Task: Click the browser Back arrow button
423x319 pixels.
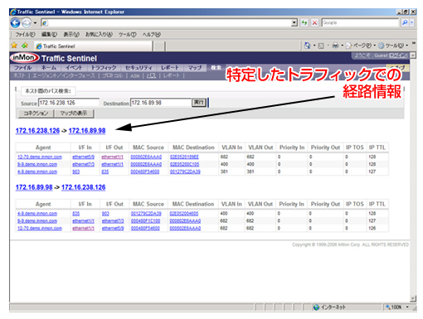Action: coord(16,22)
